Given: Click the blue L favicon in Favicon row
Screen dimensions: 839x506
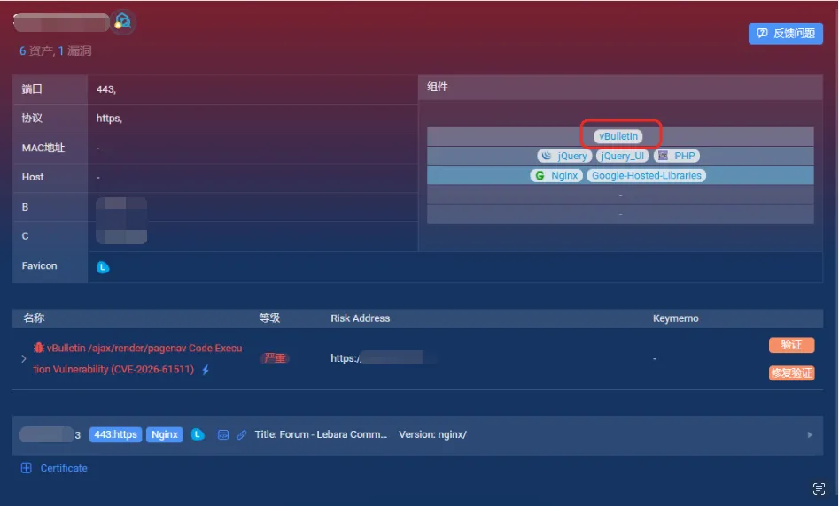Looking at the screenshot, I should coord(103,267).
